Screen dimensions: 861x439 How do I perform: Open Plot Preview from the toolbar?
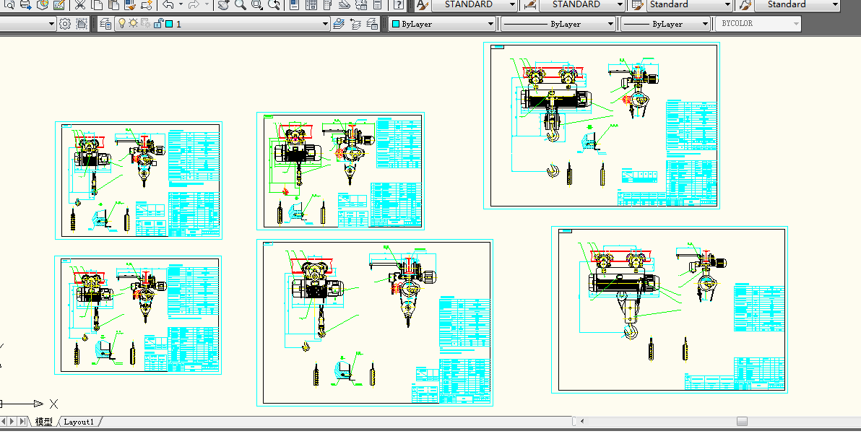(9, 5)
